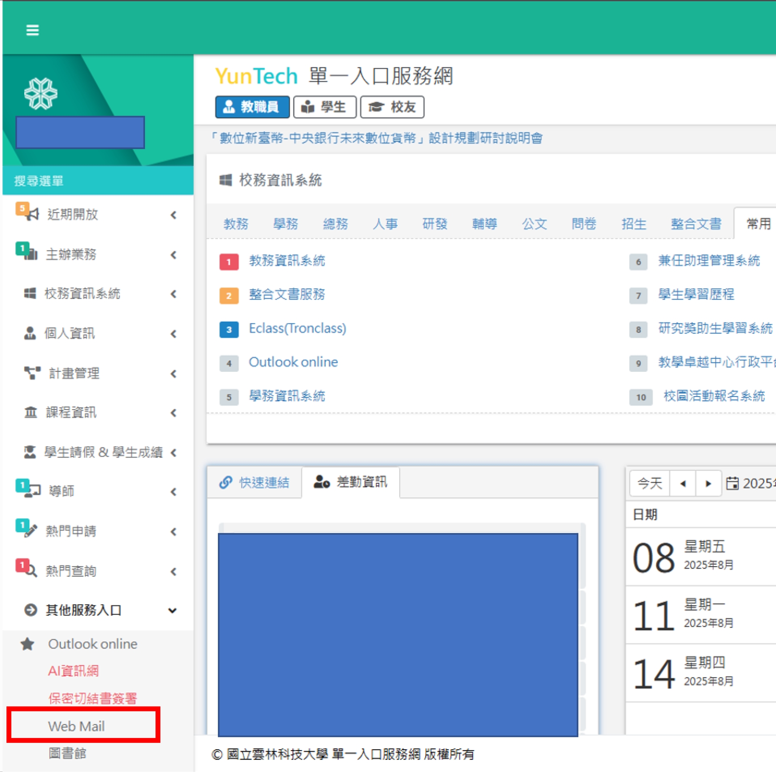Click the diagram icon beside 計畫管理
Screen dimensions: 776x772
click(32, 373)
